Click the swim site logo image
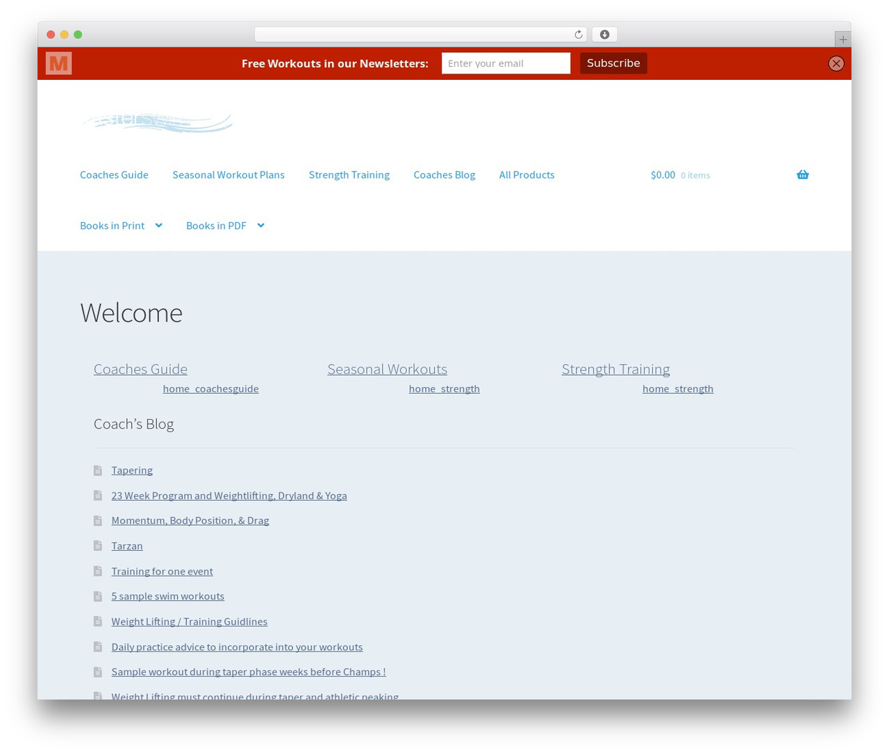The height and width of the screenshot is (753, 889). click(158, 123)
